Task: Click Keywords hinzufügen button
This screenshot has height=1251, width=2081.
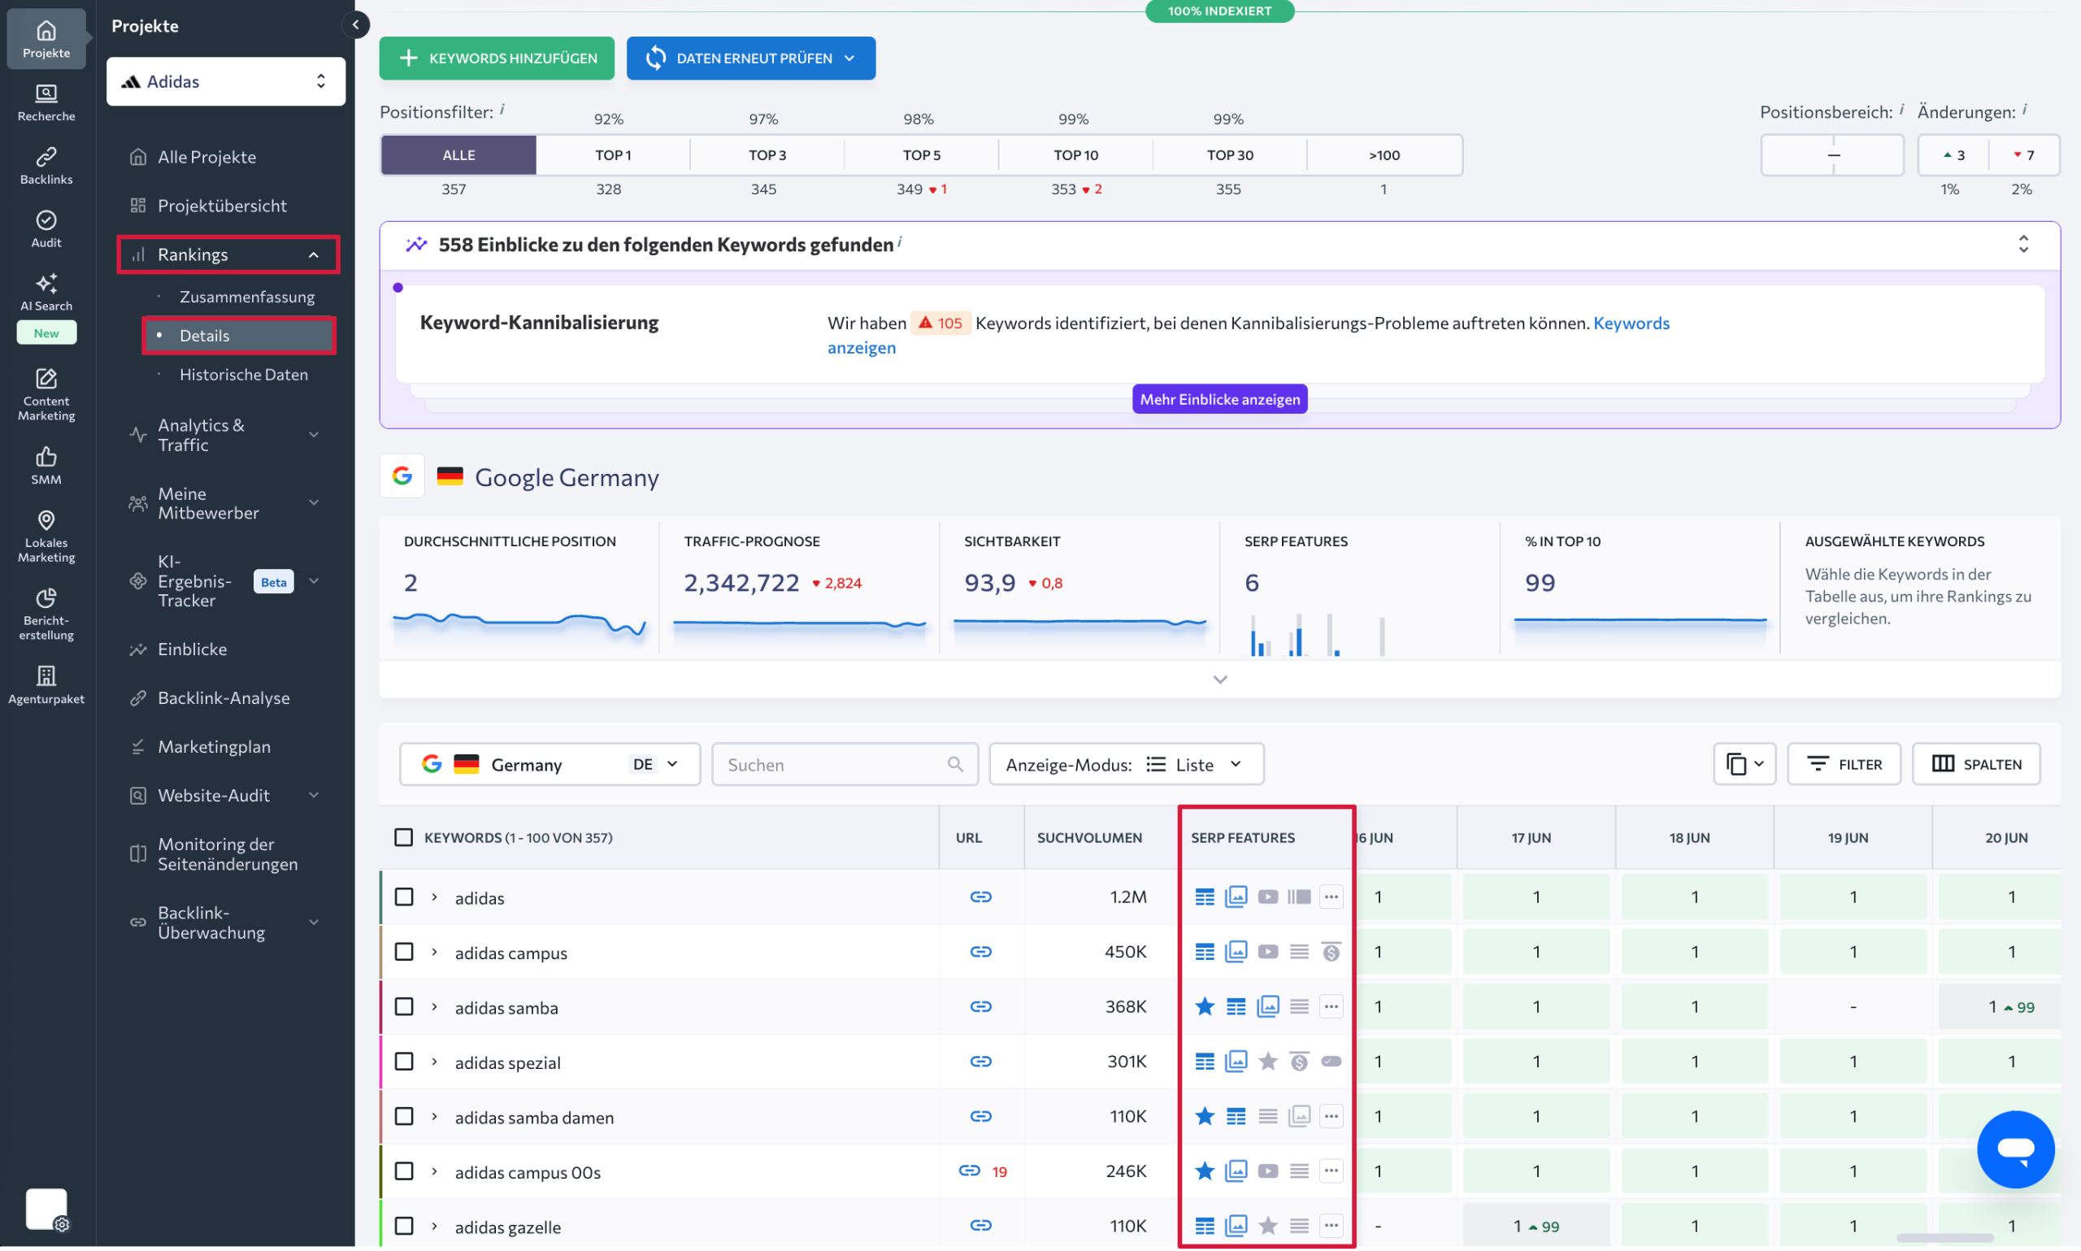Action: (497, 59)
